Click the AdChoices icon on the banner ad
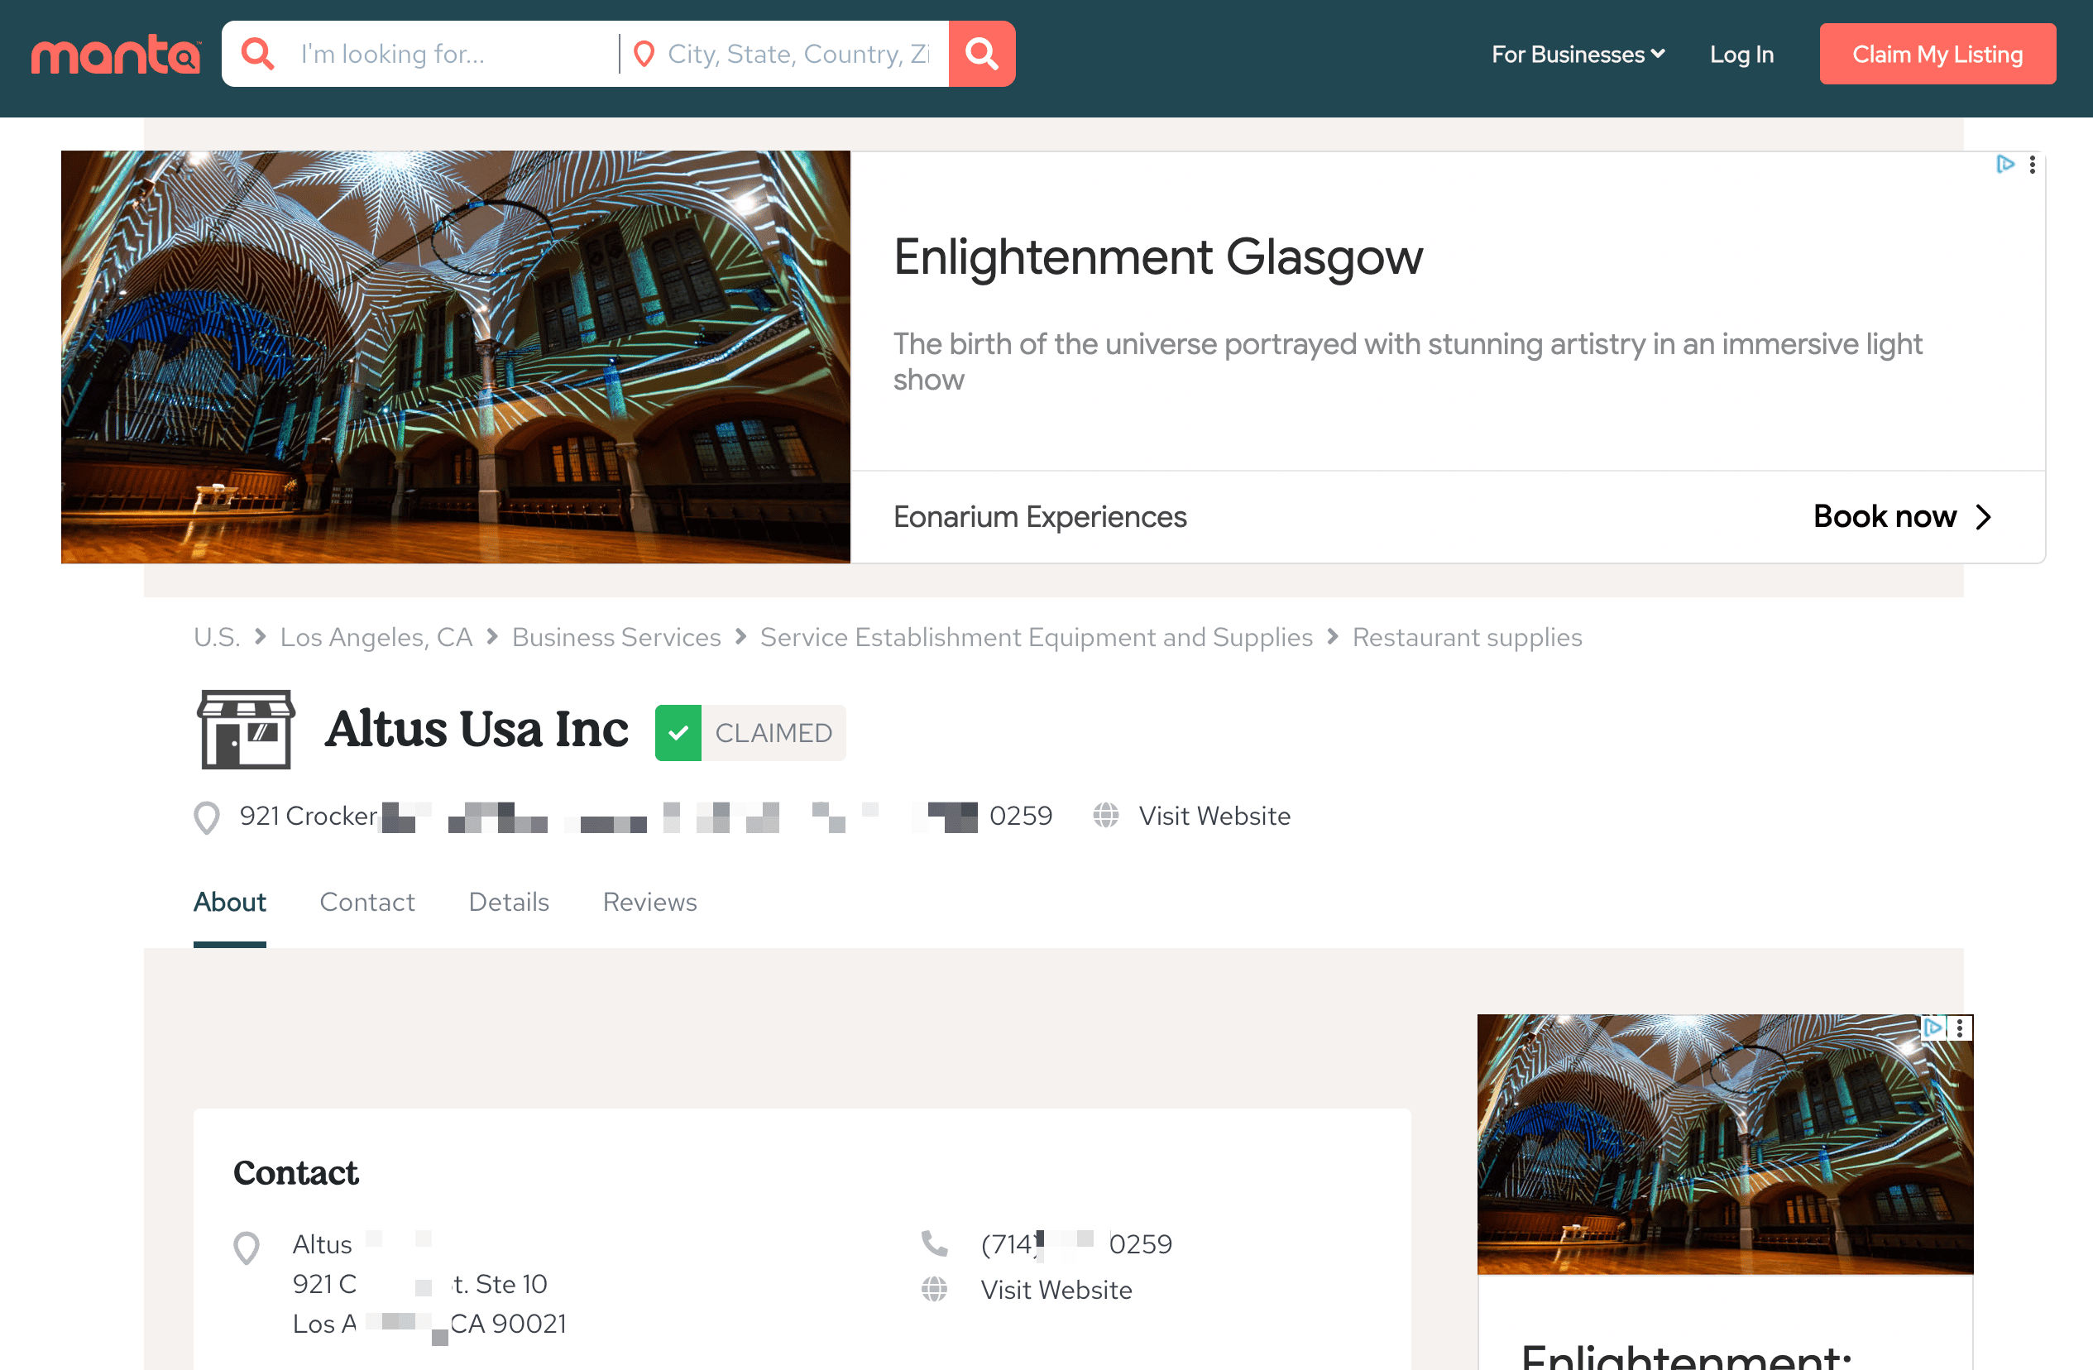The image size is (2093, 1370). 2004,165
